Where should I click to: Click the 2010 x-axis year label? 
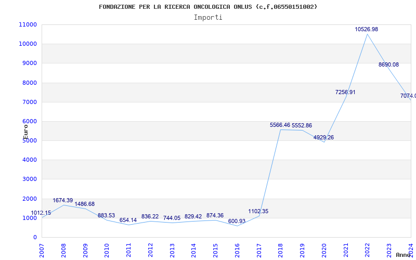pos(107,251)
